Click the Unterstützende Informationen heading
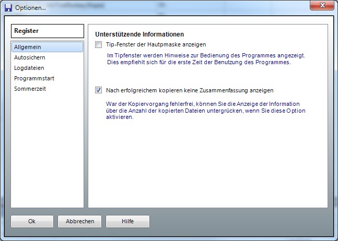 point(139,34)
